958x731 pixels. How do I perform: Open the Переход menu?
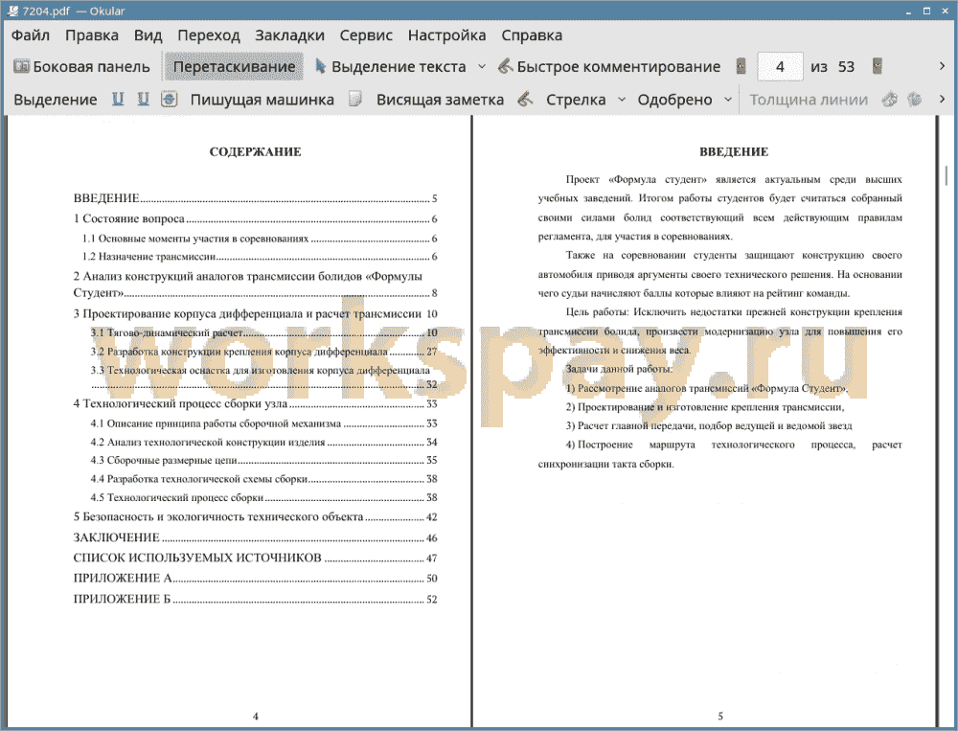[x=208, y=35]
